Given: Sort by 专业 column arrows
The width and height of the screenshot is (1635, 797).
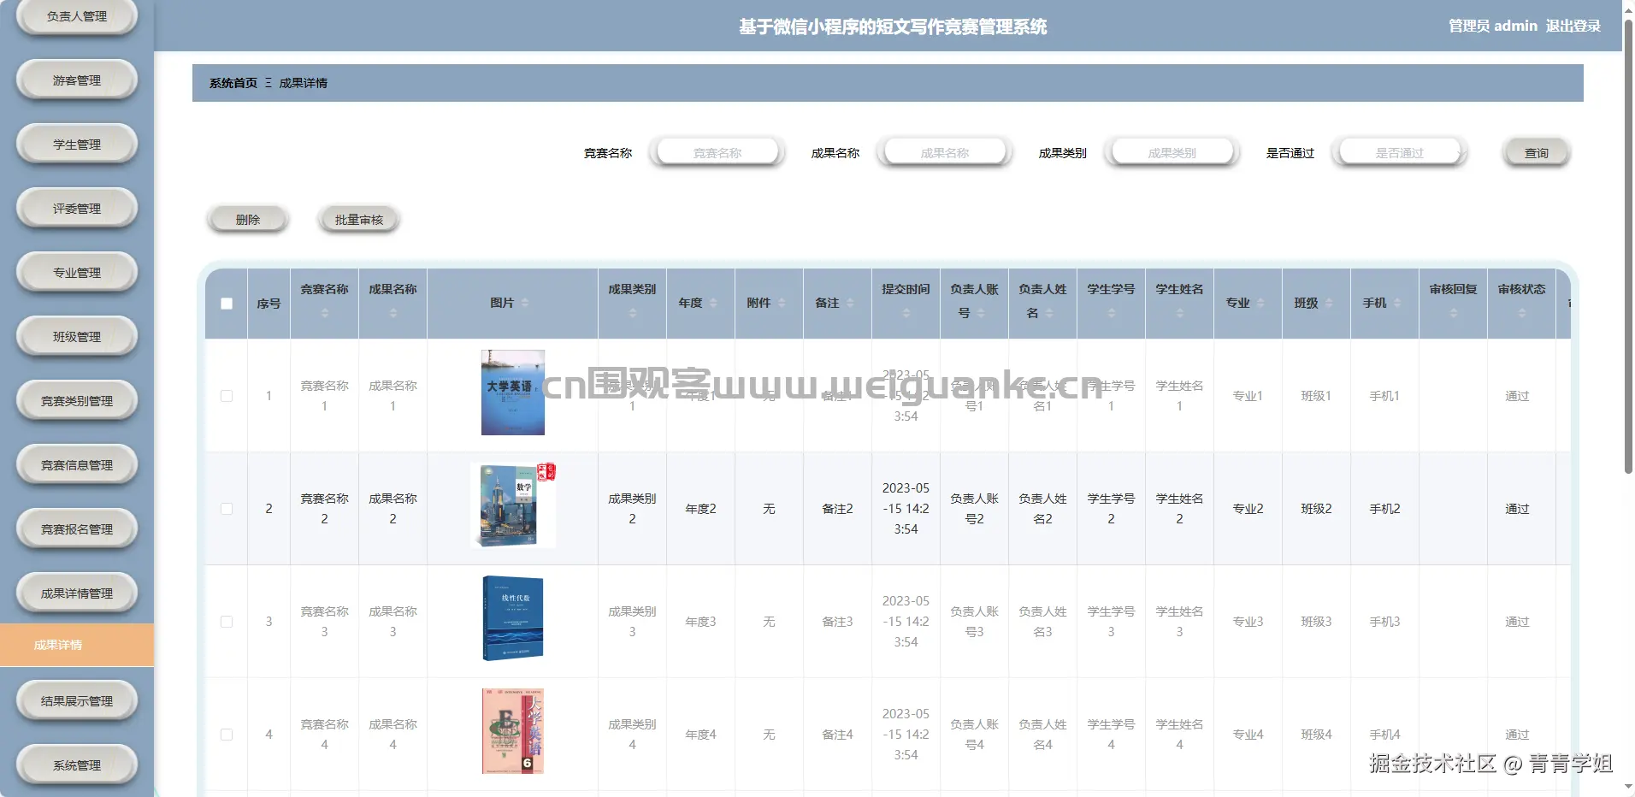Looking at the screenshot, I should [1260, 303].
